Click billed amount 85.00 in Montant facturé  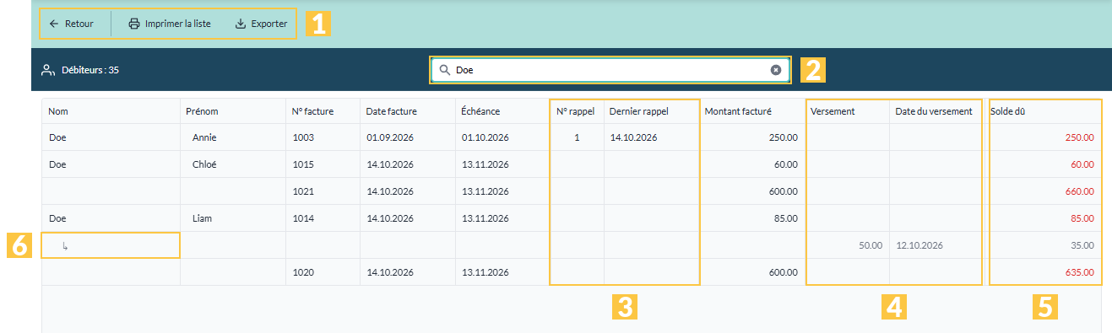(x=786, y=218)
